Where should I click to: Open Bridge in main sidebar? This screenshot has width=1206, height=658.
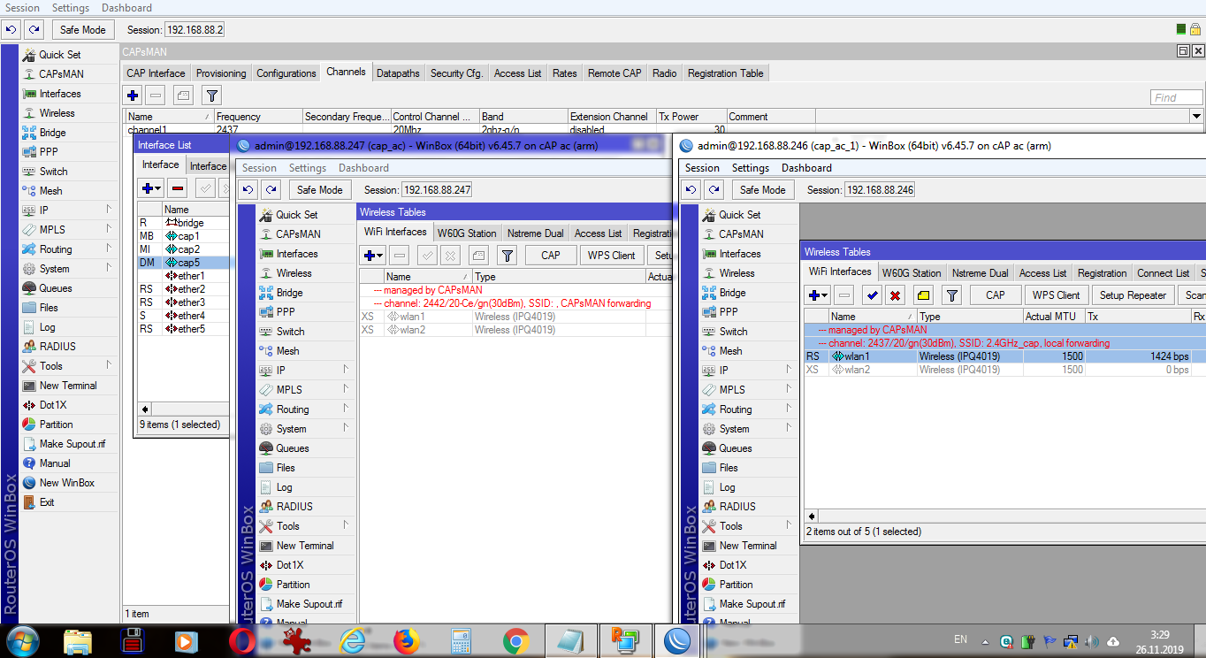pos(52,133)
